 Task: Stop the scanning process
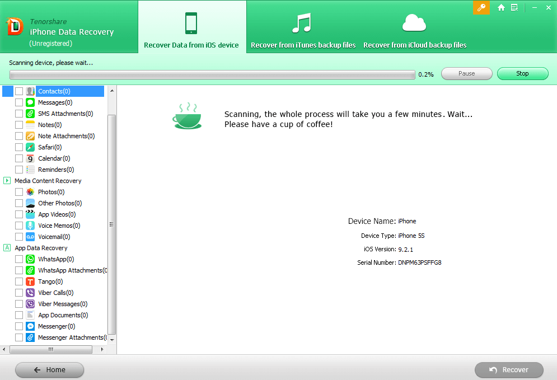pos(522,73)
